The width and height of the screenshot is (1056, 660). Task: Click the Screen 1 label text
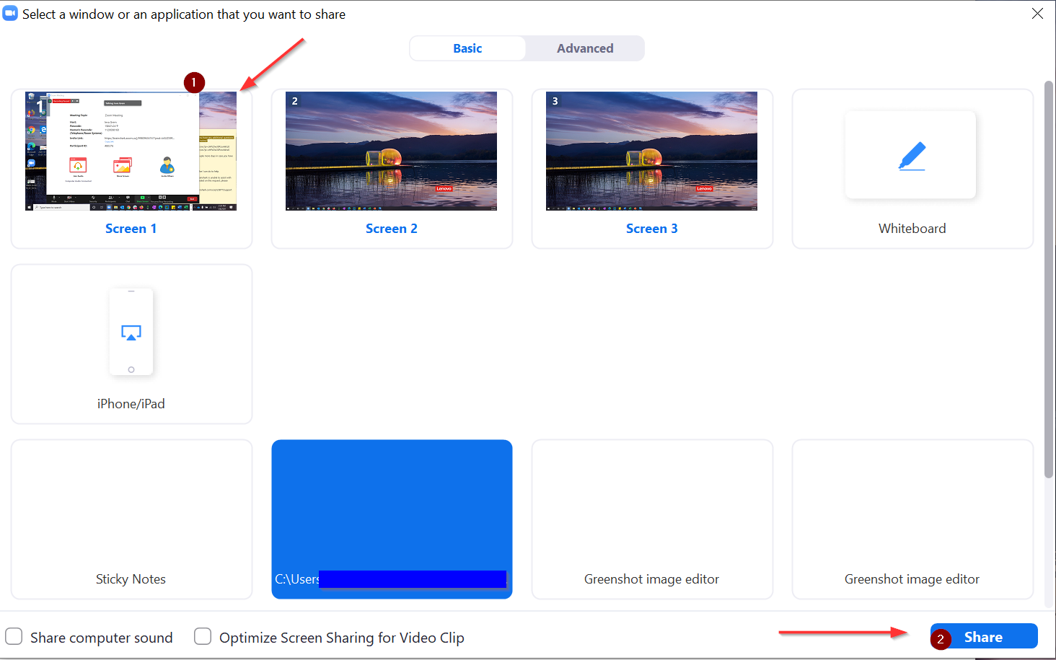[x=131, y=229]
